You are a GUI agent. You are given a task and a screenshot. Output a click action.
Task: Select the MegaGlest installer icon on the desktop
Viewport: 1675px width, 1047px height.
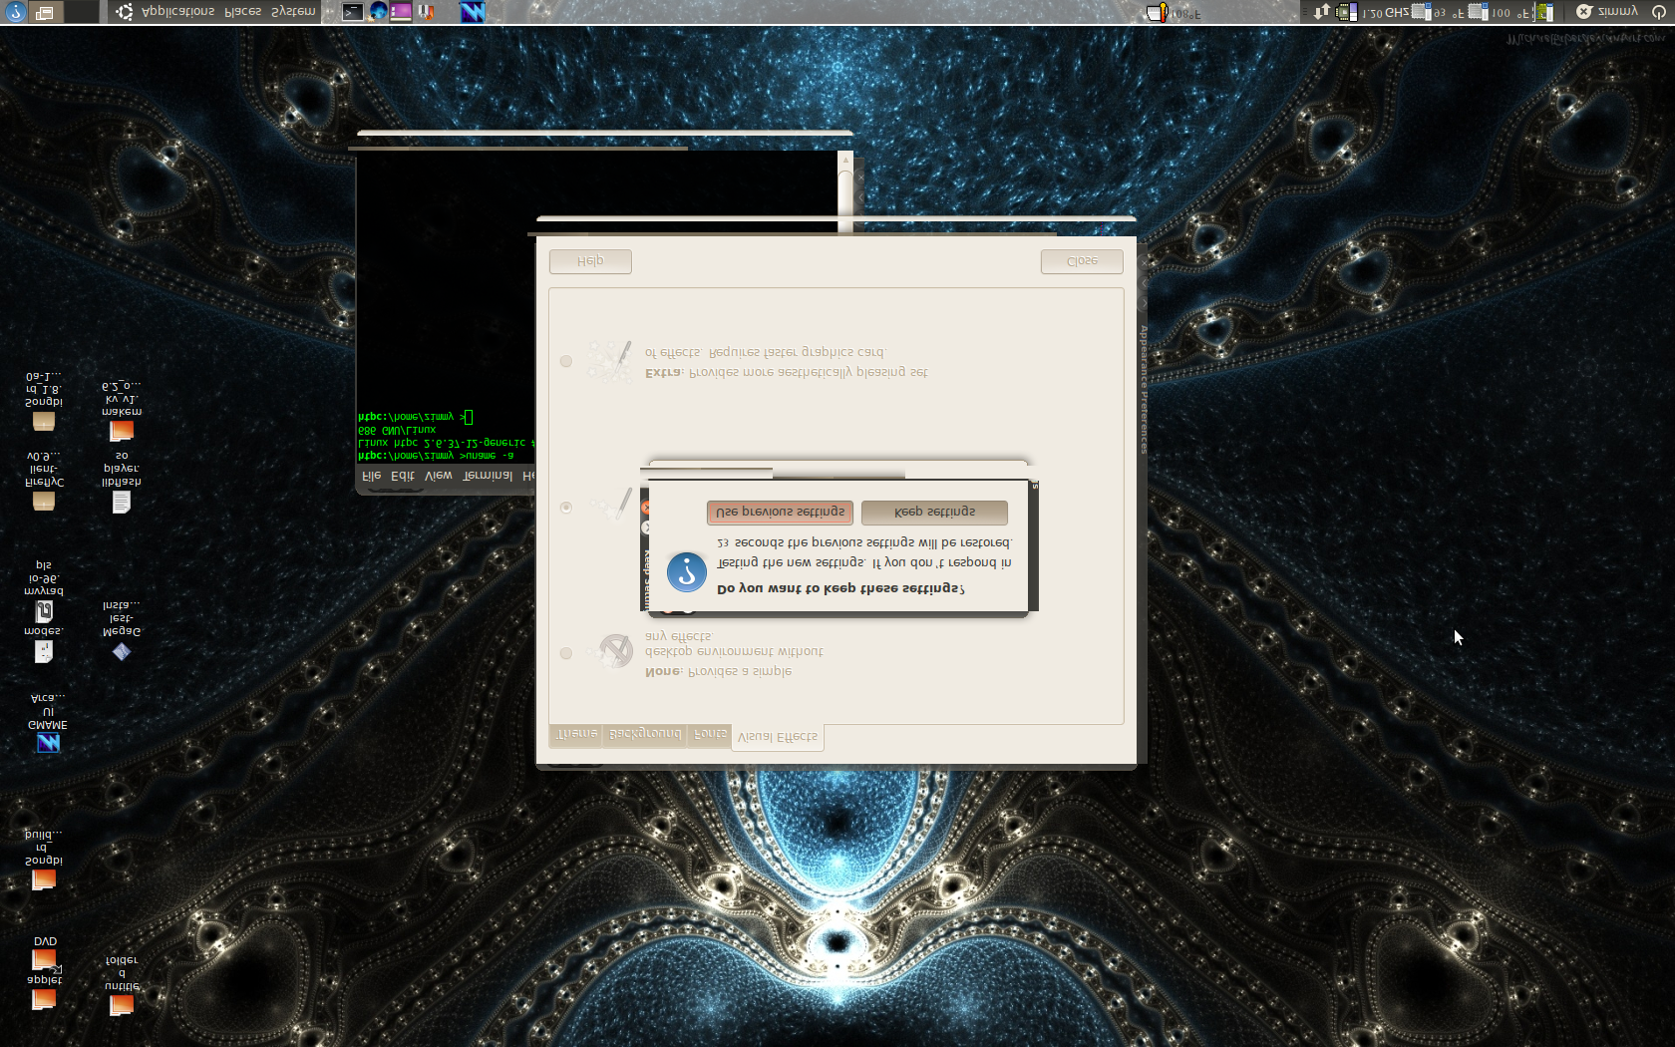pyautogui.click(x=121, y=651)
